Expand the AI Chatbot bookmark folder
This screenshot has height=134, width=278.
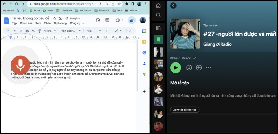tap(83, 11)
